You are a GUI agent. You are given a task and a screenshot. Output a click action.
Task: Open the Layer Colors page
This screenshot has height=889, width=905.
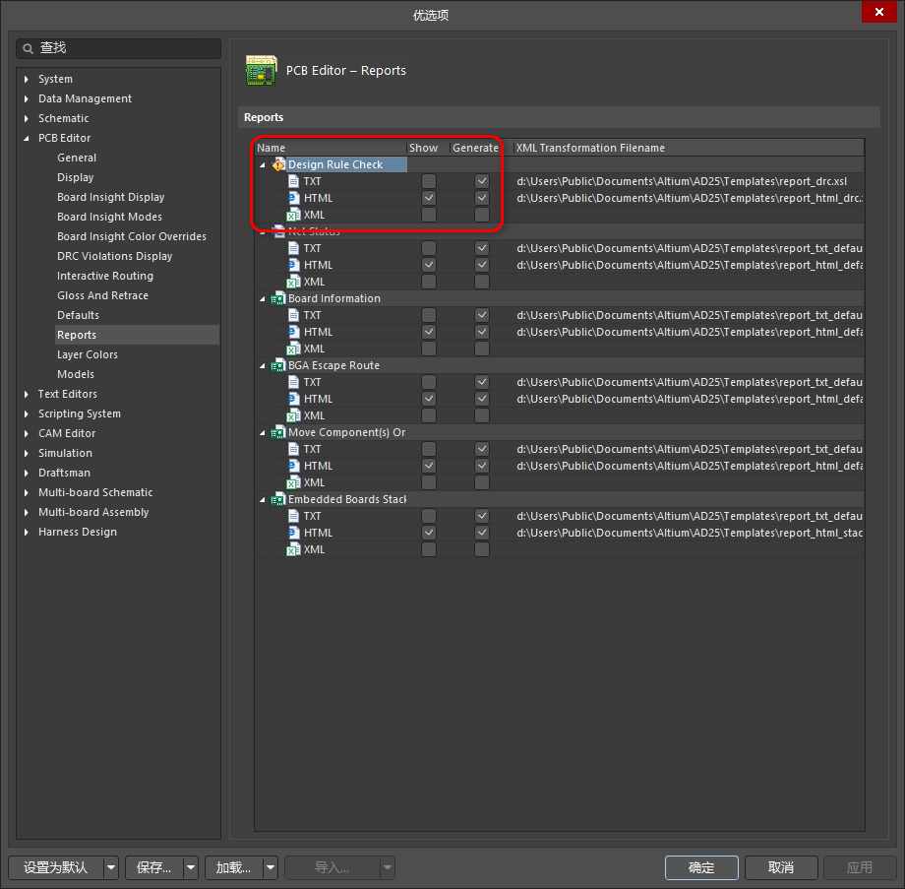click(x=88, y=354)
